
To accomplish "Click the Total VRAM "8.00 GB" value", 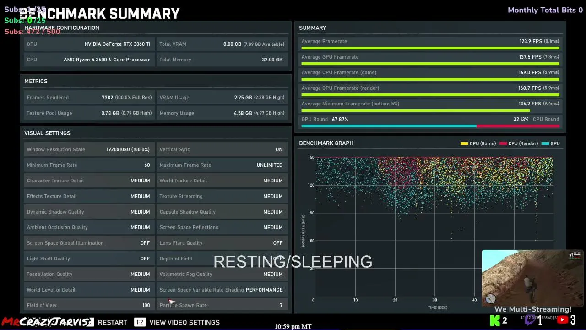I will (x=232, y=44).
